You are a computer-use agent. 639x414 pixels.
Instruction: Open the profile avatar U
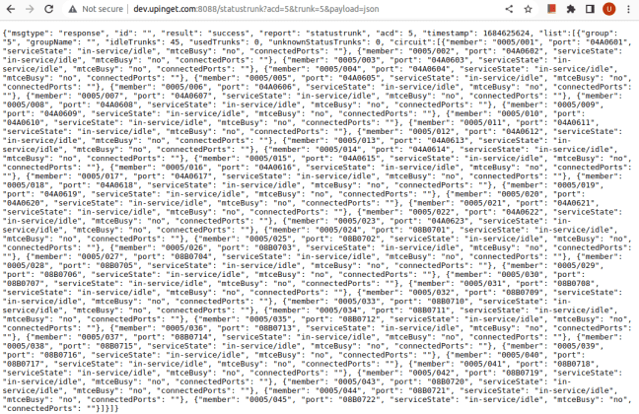[x=608, y=9]
